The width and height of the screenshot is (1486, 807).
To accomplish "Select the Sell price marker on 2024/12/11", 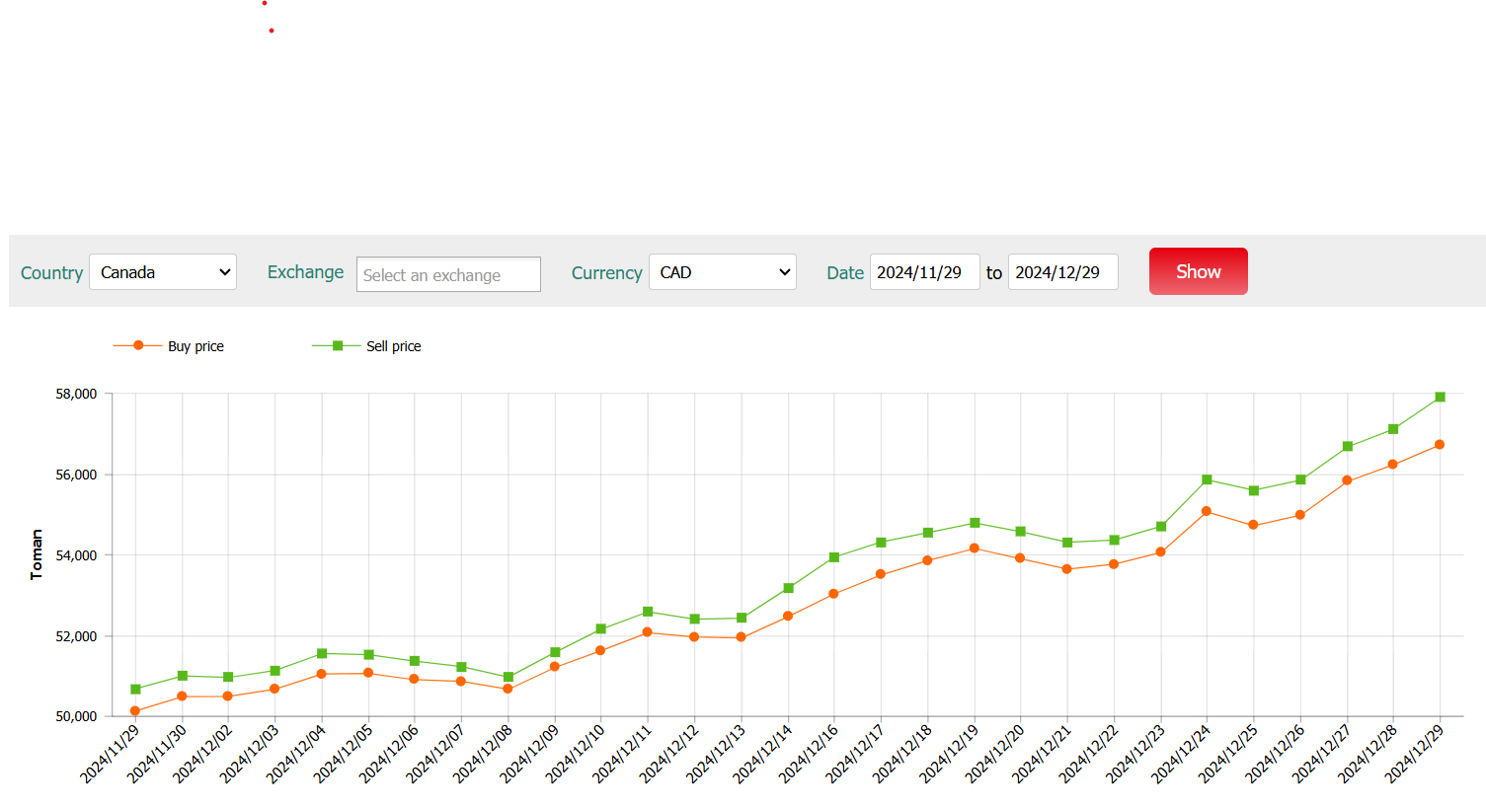I will pos(648,612).
